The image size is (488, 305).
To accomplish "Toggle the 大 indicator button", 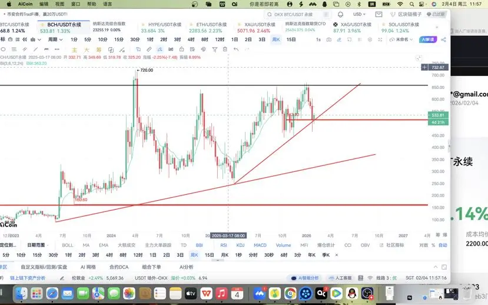I will coord(87,49).
